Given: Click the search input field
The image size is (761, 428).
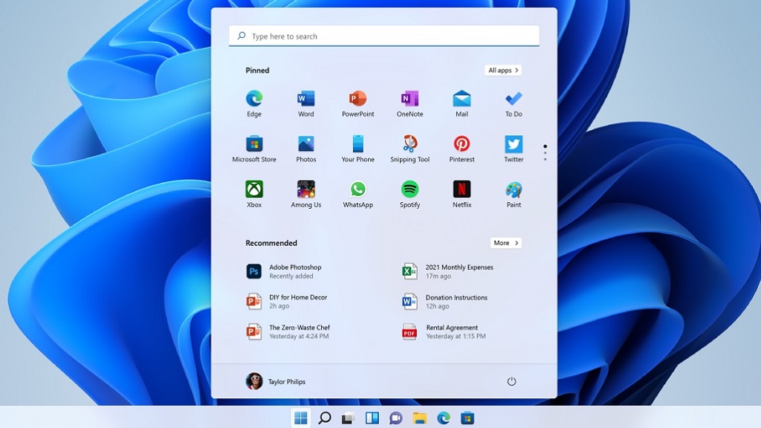Looking at the screenshot, I should tap(383, 36).
